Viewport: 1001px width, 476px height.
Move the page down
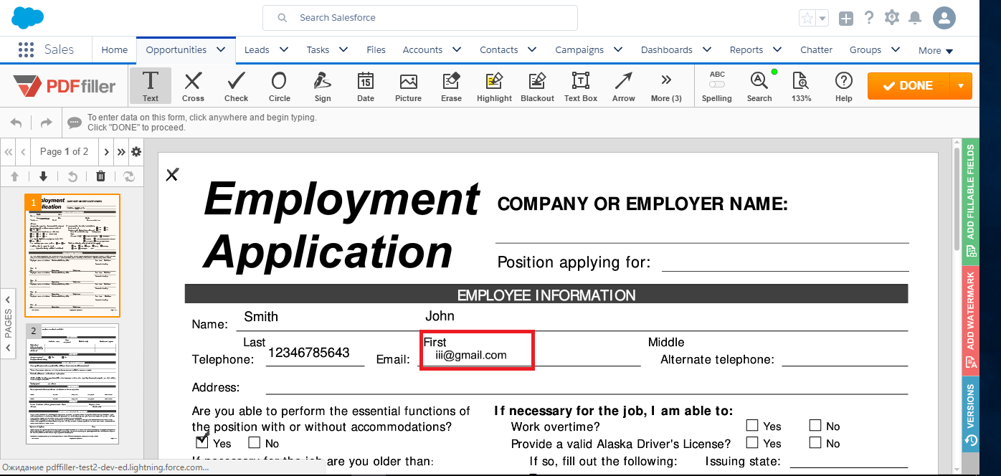point(43,176)
